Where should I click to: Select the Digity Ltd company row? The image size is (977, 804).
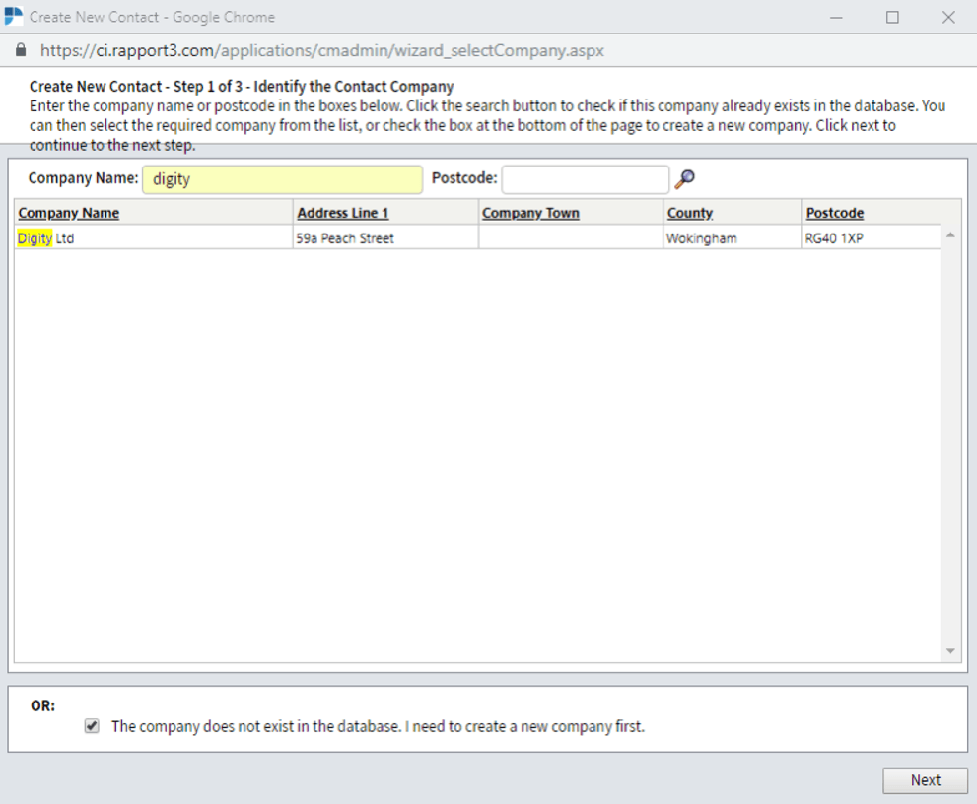click(x=477, y=238)
